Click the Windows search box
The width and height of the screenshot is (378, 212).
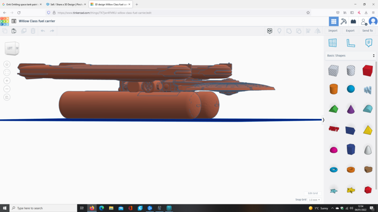[43, 208]
